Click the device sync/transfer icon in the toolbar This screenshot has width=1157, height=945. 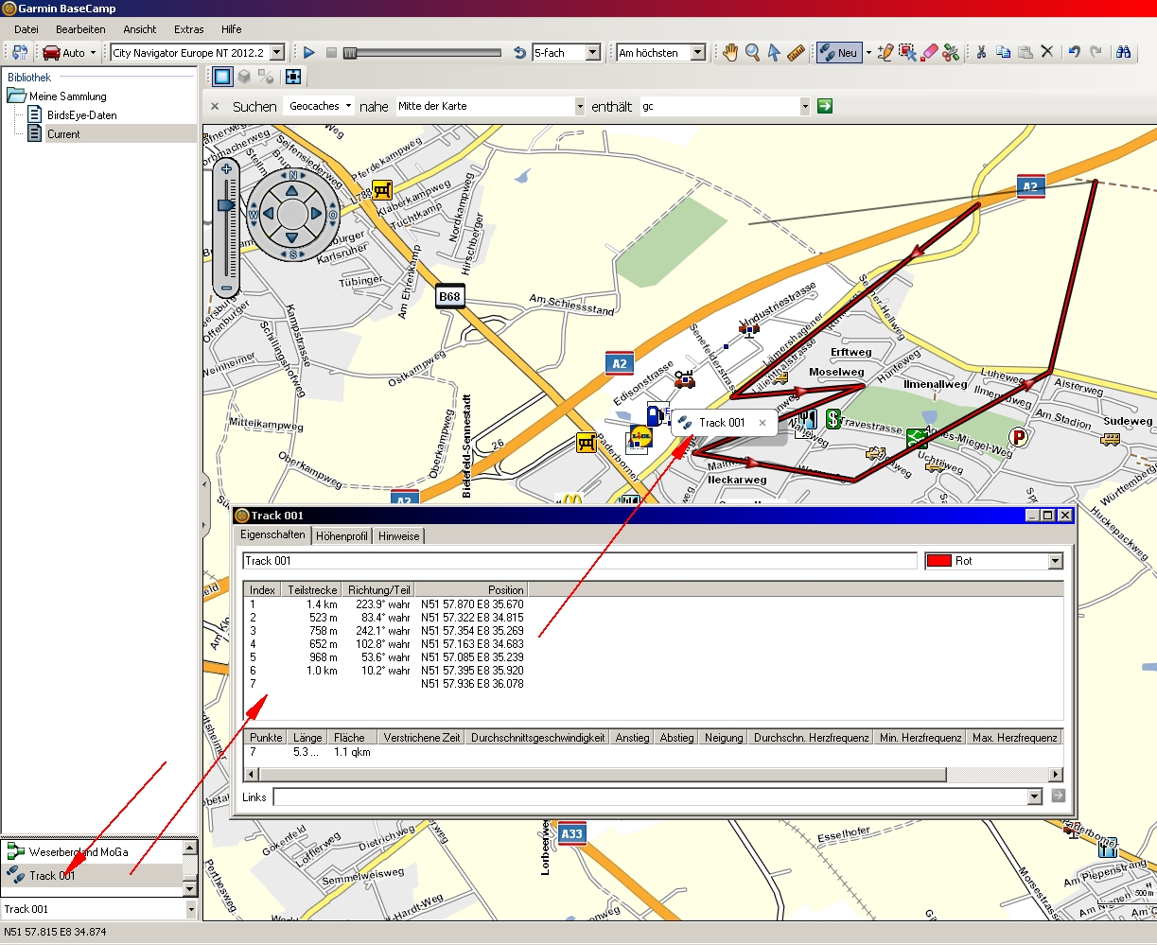[x=21, y=53]
